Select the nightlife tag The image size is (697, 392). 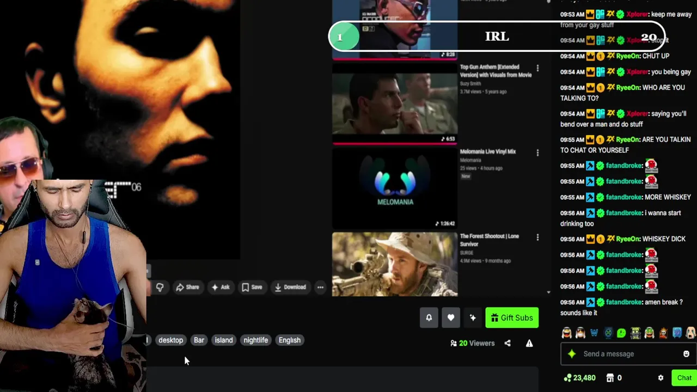click(256, 340)
